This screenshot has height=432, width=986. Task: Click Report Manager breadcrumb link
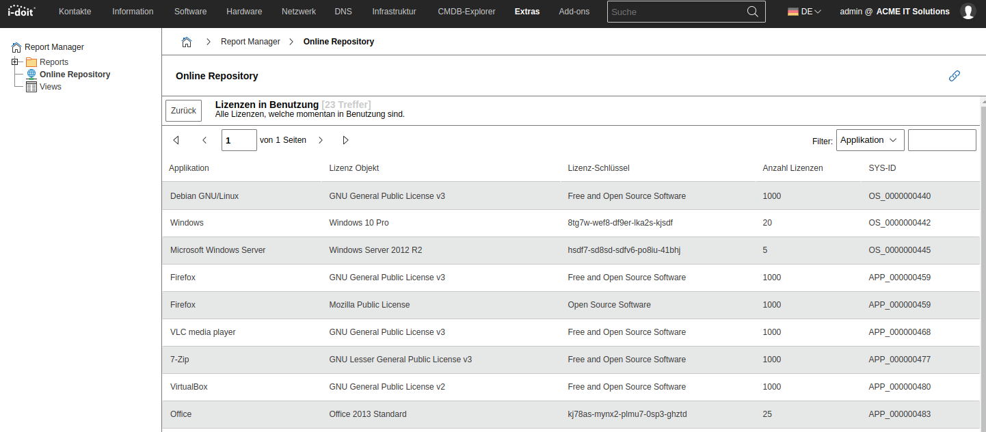(x=250, y=42)
